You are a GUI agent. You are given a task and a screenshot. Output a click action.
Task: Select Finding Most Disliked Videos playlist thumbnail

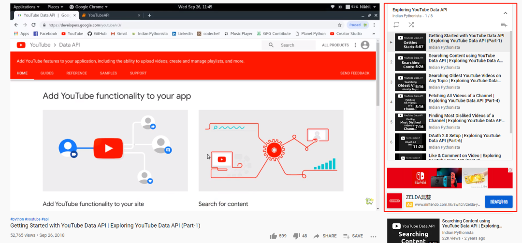pos(410,122)
